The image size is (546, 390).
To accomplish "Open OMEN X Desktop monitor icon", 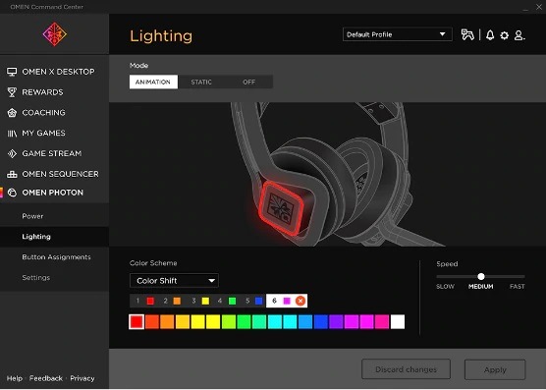I will click(x=12, y=72).
